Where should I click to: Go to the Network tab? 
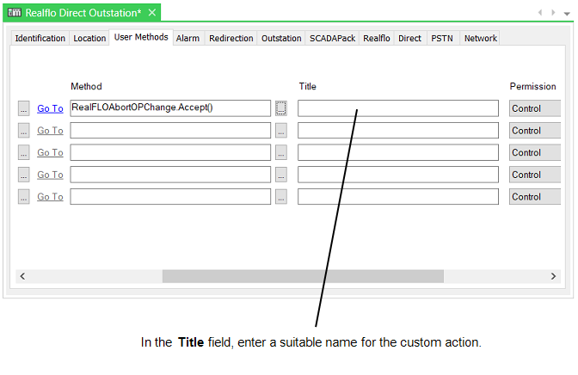[x=481, y=38]
